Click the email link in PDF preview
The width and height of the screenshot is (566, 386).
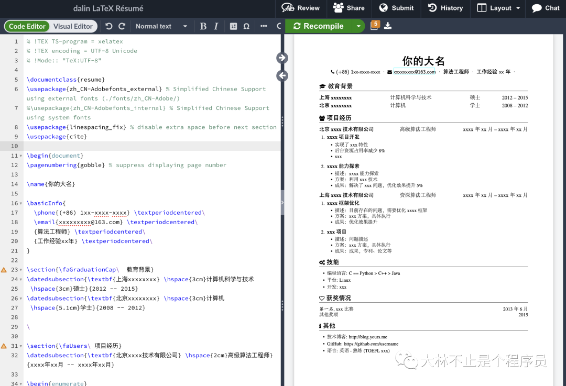tap(415, 72)
